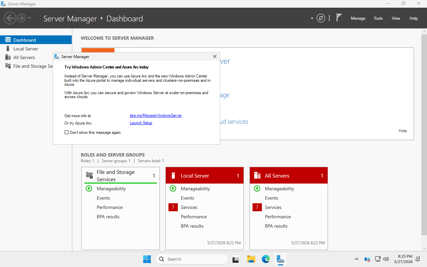Open Services in All Servers tile

tap(273, 207)
